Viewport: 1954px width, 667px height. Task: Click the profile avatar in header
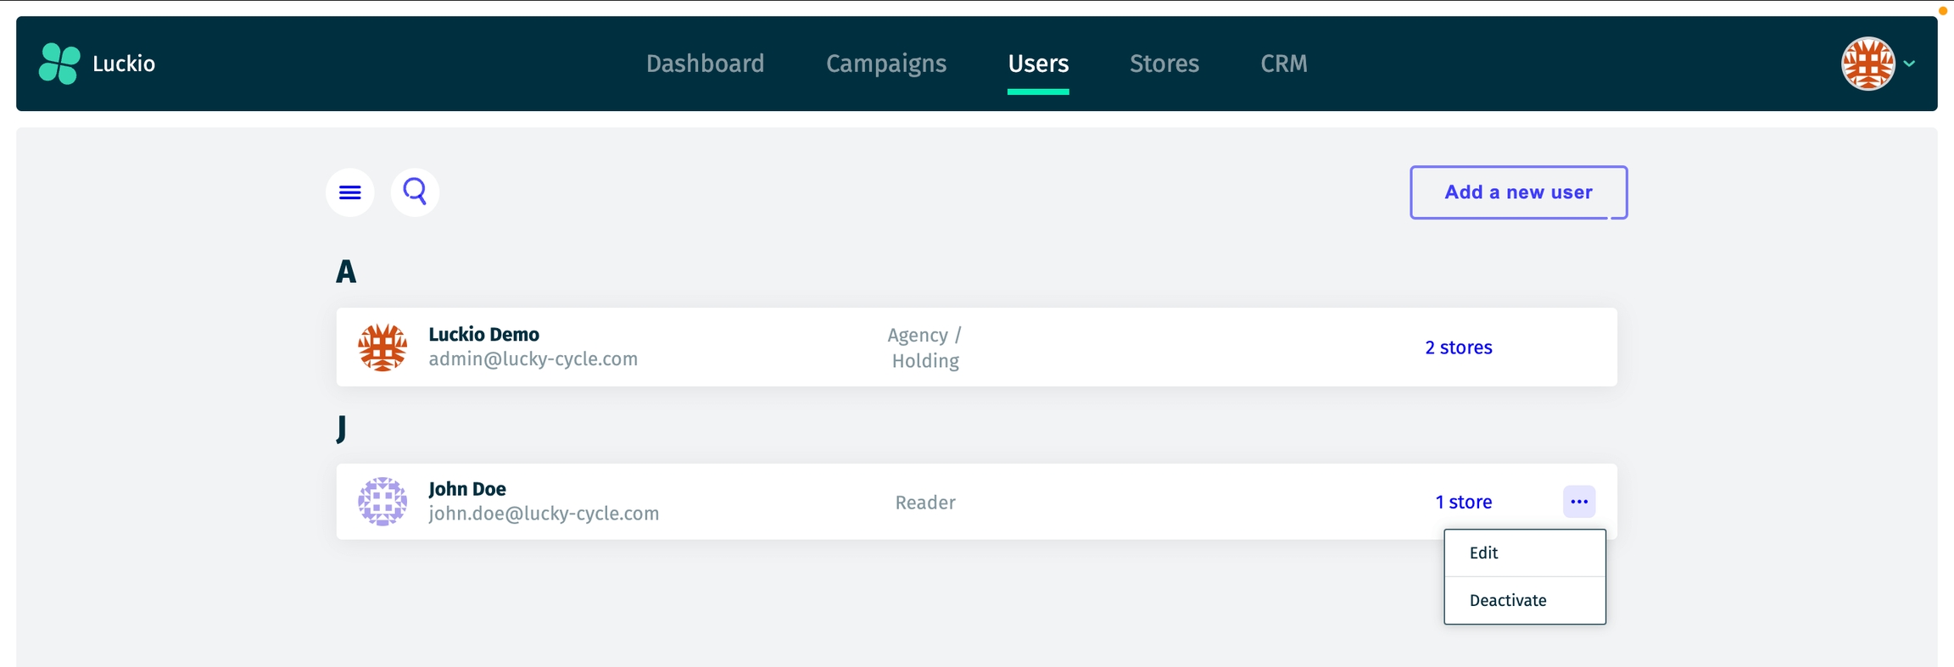(x=1867, y=64)
